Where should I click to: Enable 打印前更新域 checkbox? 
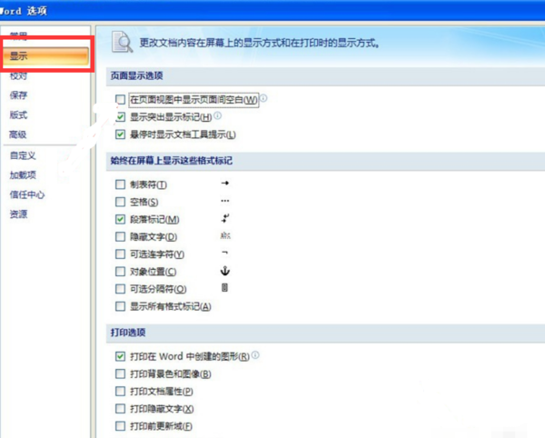[x=120, y=426]
